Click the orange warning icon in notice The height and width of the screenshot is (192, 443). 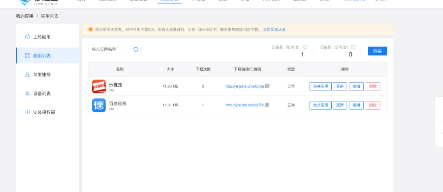[x=91, y=30]
